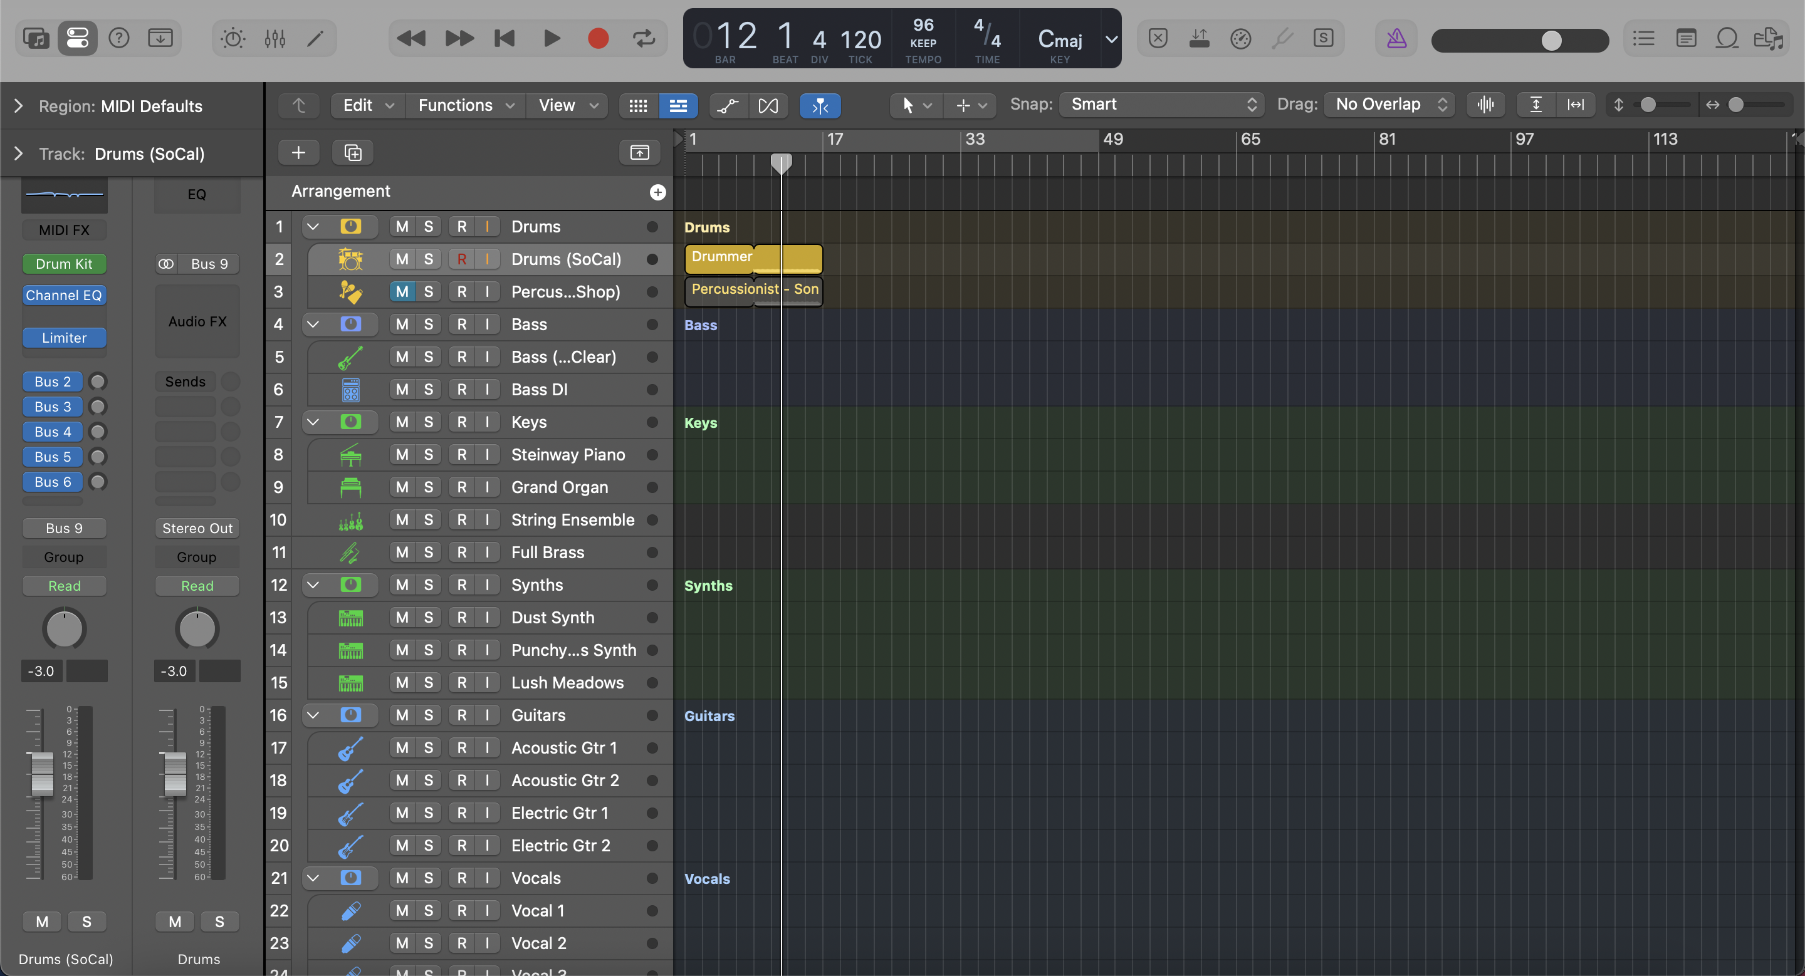Open the Edit menu
This screenshot has width=1805, height=976.
(368, 106)
